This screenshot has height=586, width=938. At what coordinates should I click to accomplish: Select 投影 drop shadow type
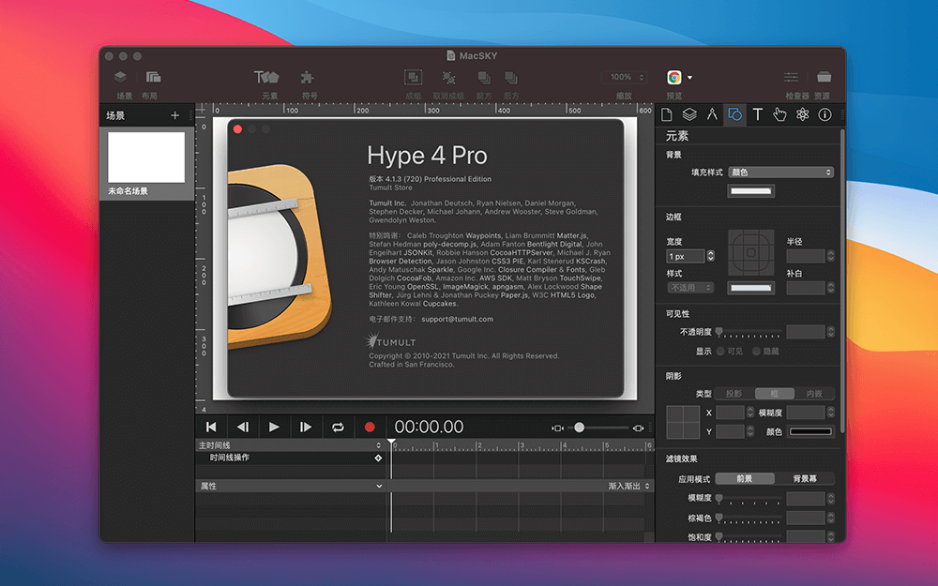(x=734, y=394)
